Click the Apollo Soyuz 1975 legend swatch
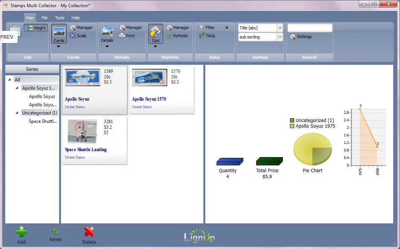400x249 pixels. (292, 126)
